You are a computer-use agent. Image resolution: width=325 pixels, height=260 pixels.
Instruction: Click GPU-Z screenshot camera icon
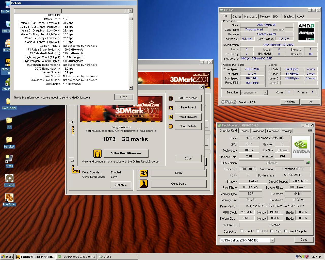pos(310,131)
